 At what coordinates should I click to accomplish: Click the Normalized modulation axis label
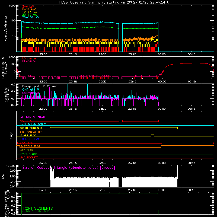click(x=7, y=95)
